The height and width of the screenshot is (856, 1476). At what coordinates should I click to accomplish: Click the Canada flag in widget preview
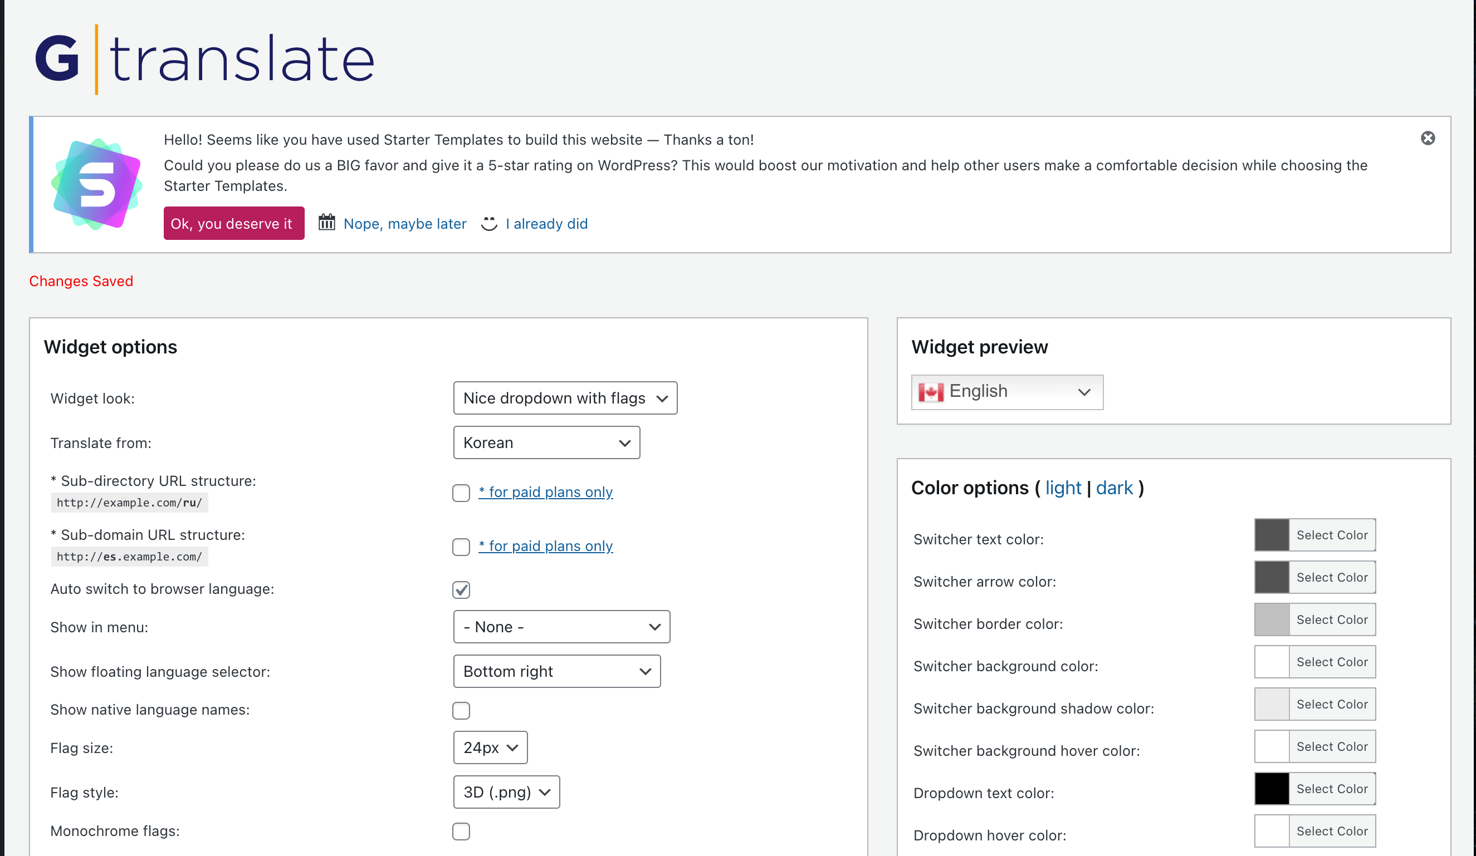(931, 391)
